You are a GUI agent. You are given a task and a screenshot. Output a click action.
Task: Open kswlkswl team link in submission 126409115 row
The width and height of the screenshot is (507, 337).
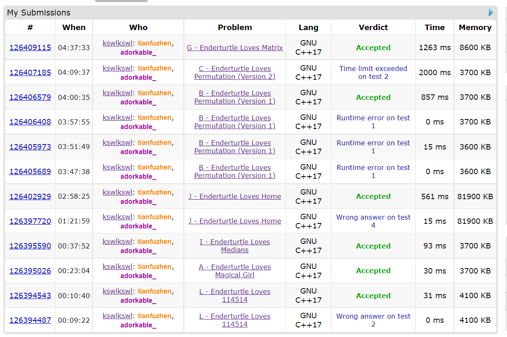(117, 43)
